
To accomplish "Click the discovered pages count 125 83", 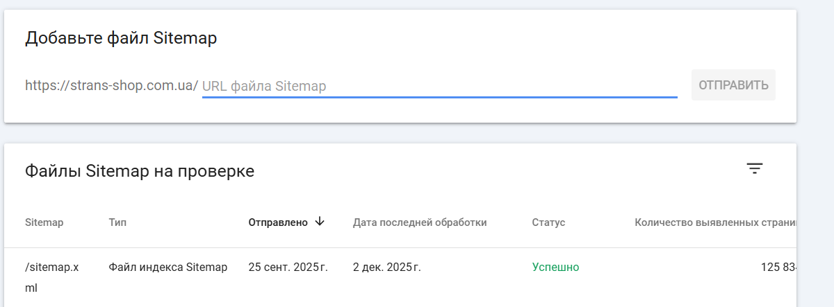I will tap(778, 267).
